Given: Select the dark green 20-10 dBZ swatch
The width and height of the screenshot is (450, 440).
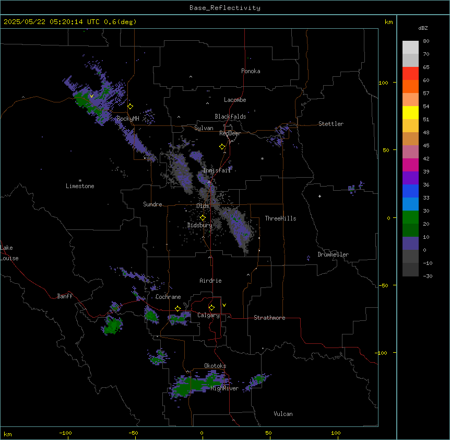Looking at the screenshot, I should click(x=410, y=230).
